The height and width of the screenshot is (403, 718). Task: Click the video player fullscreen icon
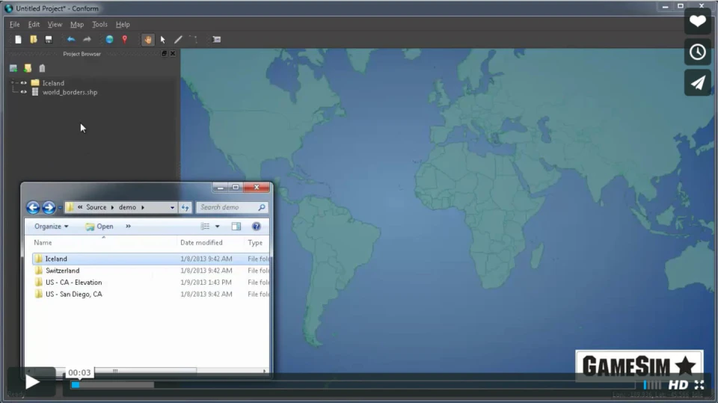click(x=699, y=384)
